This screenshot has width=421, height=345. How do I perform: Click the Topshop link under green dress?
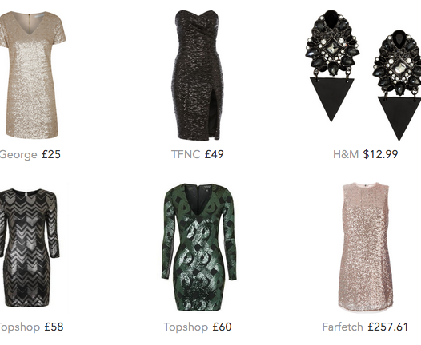click(186, 327)
